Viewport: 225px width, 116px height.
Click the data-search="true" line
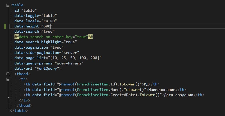[34, 31]
